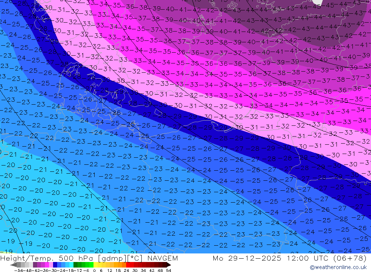Select the bright yellow legend swatch at 0

point(95,265)
